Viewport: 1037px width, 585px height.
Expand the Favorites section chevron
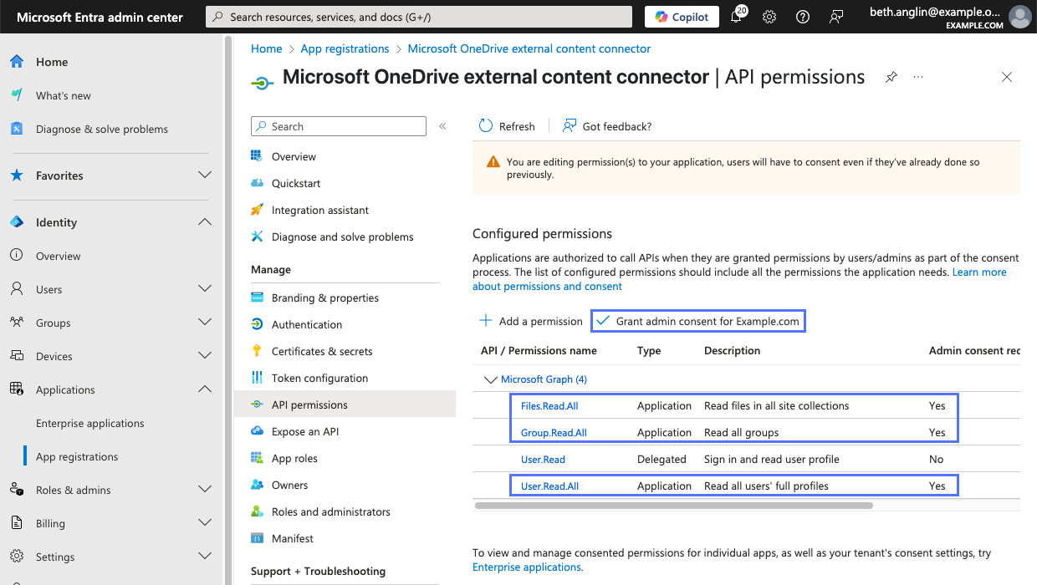[x=204, y=175]
